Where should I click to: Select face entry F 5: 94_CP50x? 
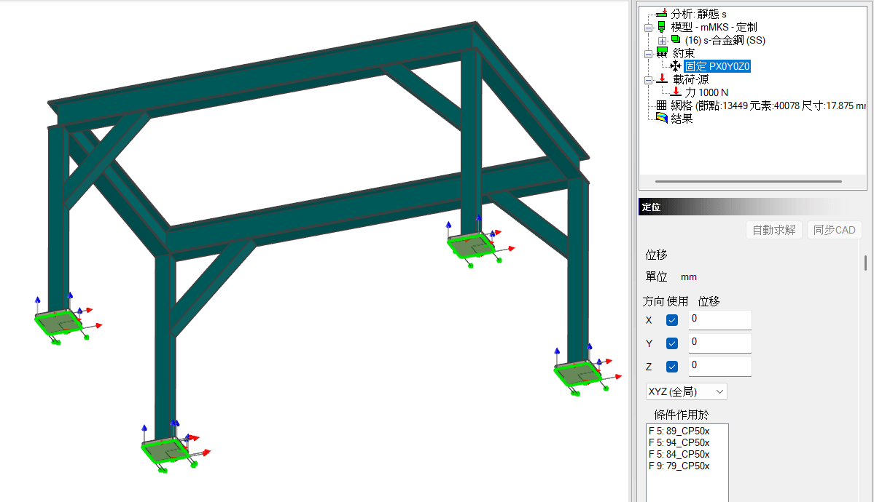(679, 442)
